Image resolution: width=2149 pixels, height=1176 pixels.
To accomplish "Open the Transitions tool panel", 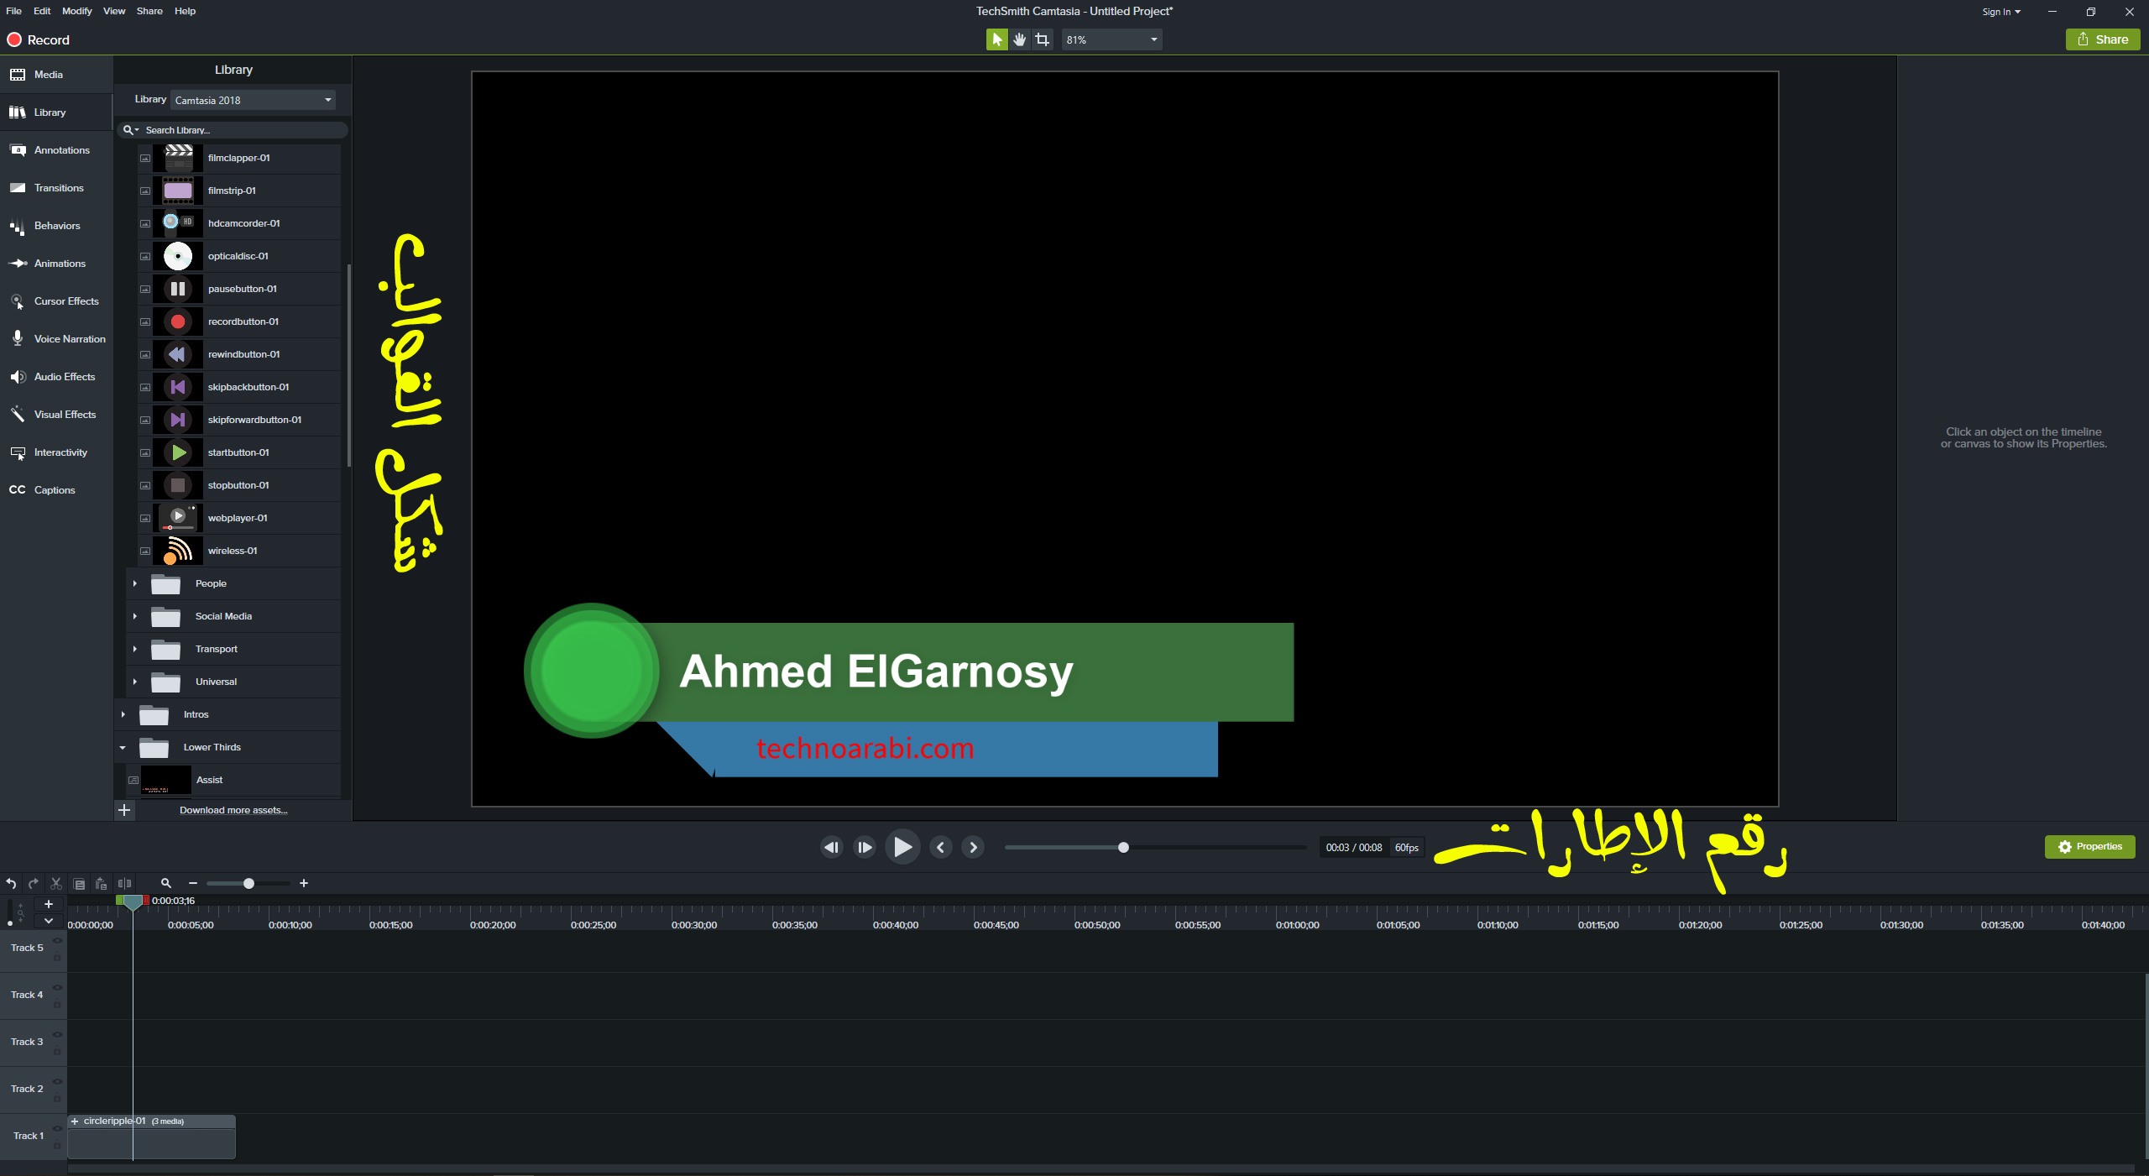I will 55,188.
